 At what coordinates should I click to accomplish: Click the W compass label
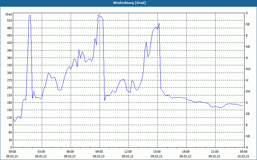tap(247, 80)
